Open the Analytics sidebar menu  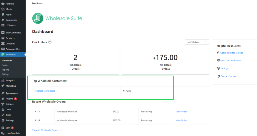(10, 80)
